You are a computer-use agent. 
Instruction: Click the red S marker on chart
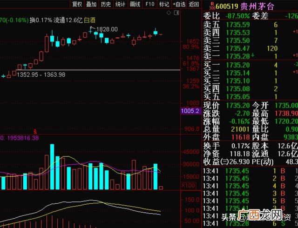(35, 132)
